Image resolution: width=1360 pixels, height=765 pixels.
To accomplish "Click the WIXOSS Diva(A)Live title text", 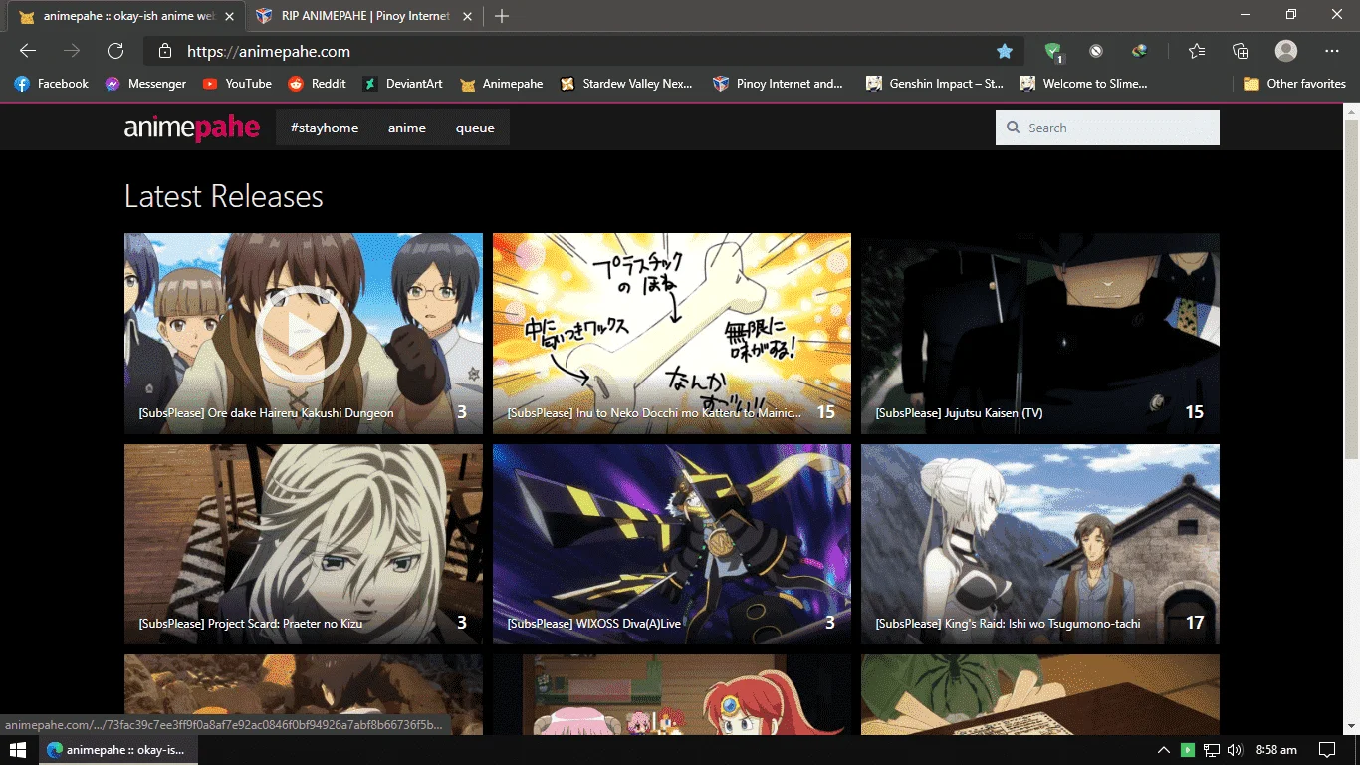I will [x=594, y=623].
